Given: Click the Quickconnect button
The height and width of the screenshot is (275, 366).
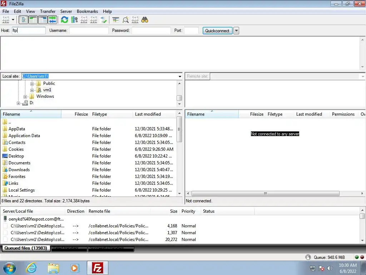Looking at the screenshot, I should click(x=217, y=31).
